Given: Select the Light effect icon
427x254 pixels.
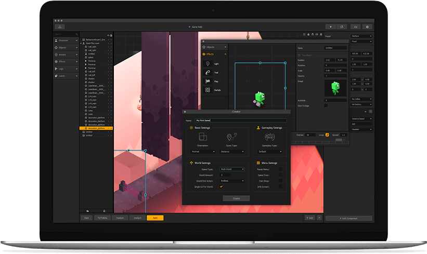Looking at the screenshot, I should [208, 63].
